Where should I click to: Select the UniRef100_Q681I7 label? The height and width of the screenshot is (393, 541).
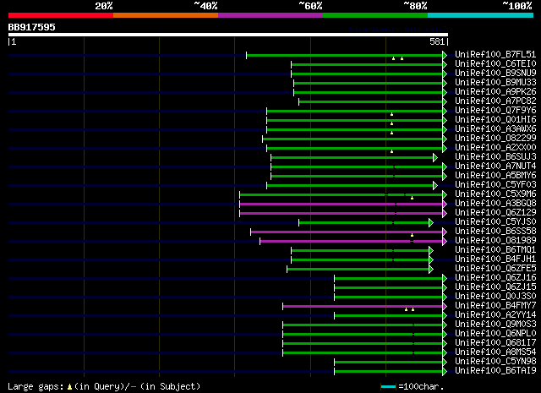point(495,342)
